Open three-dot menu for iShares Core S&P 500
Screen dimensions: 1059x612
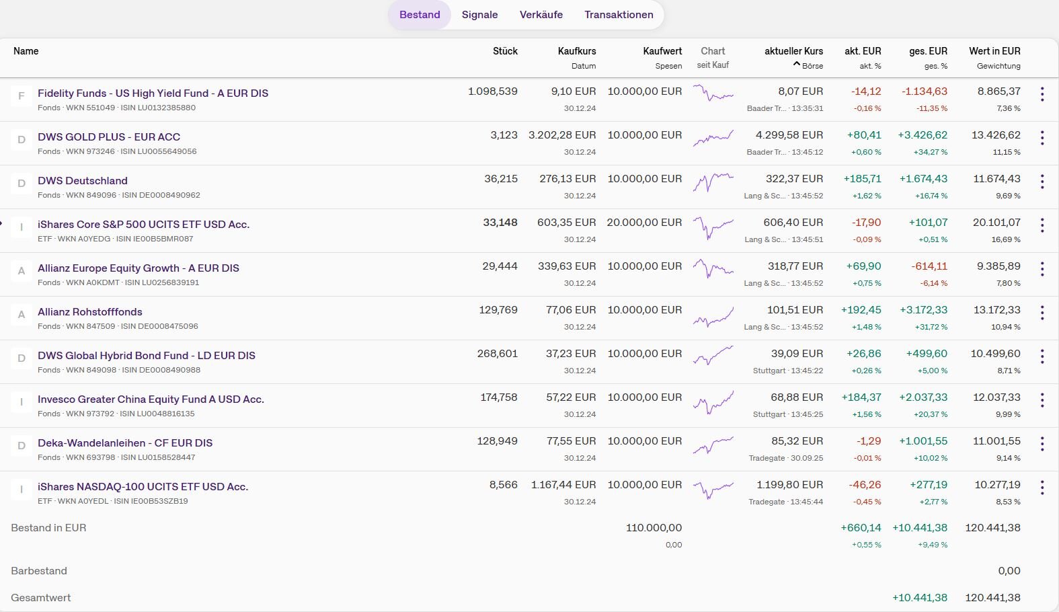pos(1042,226)
